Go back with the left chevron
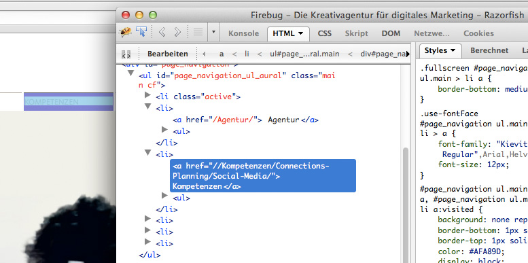 coord(162,33)
